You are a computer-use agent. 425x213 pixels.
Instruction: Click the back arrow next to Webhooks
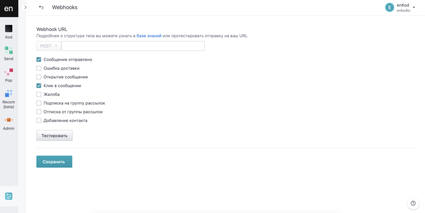(x=41, y=7)
